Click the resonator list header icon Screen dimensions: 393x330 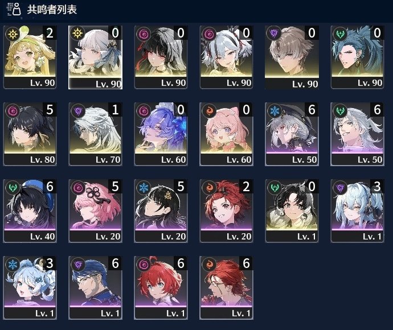[x=14, y=10]
